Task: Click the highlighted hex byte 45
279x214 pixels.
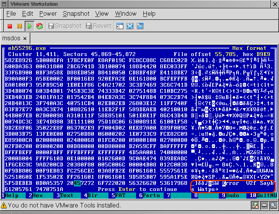Action: click(x=77, y=183)
